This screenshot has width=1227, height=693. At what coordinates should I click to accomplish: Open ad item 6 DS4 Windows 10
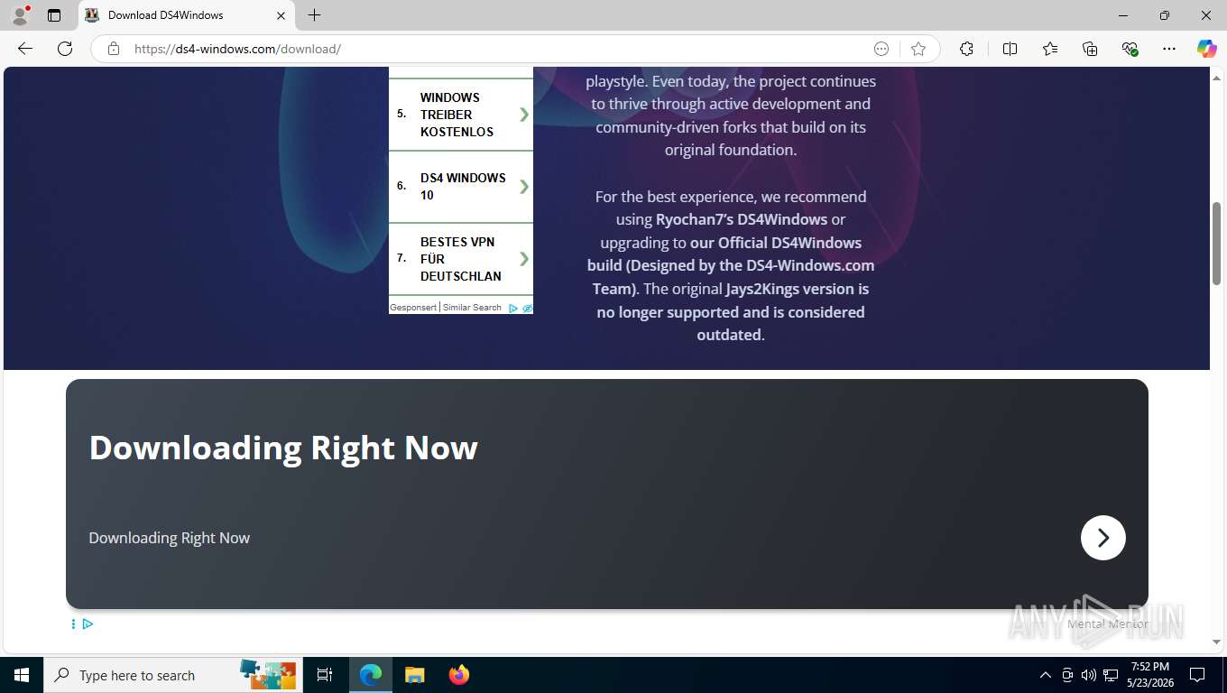click(x=461, y=187)
